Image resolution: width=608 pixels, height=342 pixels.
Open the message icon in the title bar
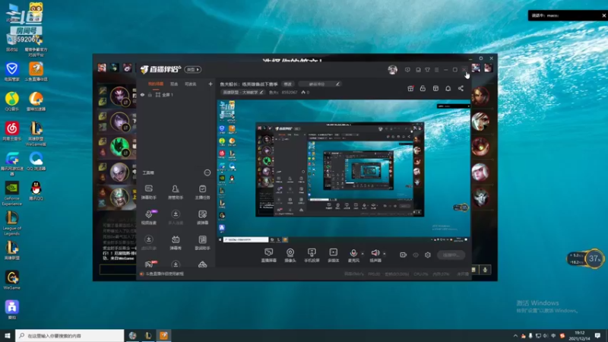click(407, 70)
